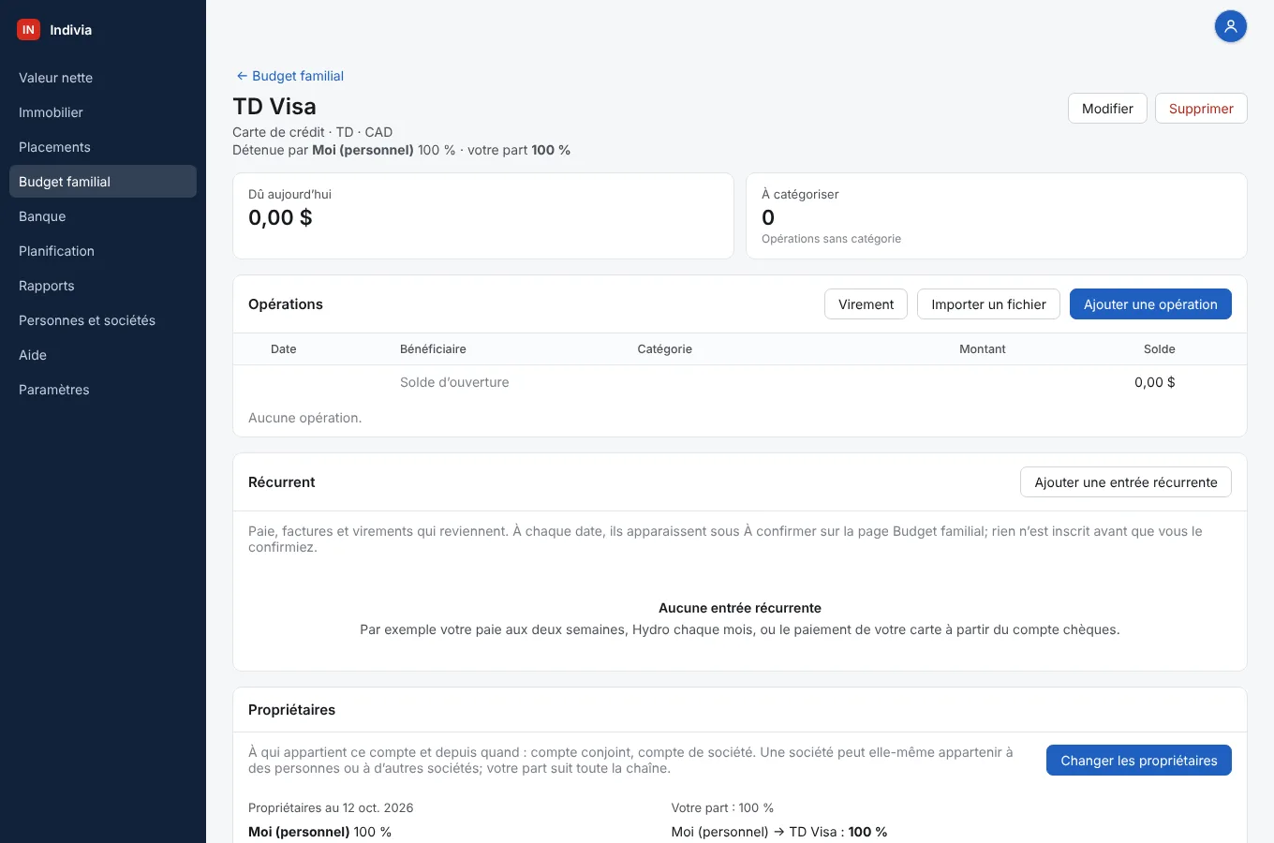Select Immobilier in the sidebar
Image resolution: width=1274 pixels, height=843 pixels.
pyautogui.click(x=103, y=112)
